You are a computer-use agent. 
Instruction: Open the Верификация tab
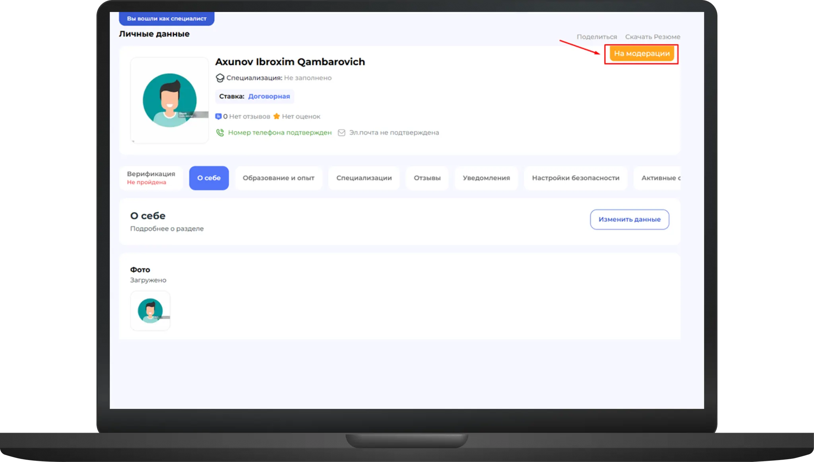click(x=151, y=178)
